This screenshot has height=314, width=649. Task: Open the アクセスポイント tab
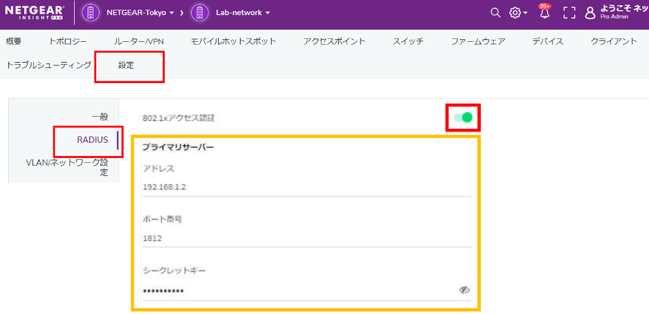pos(334,41)
